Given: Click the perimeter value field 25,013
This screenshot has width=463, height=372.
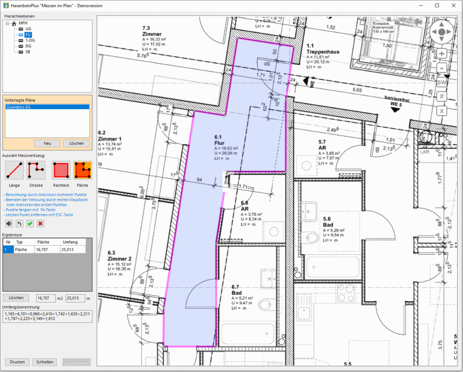Looking at the screenshot, I should [76, 298].
